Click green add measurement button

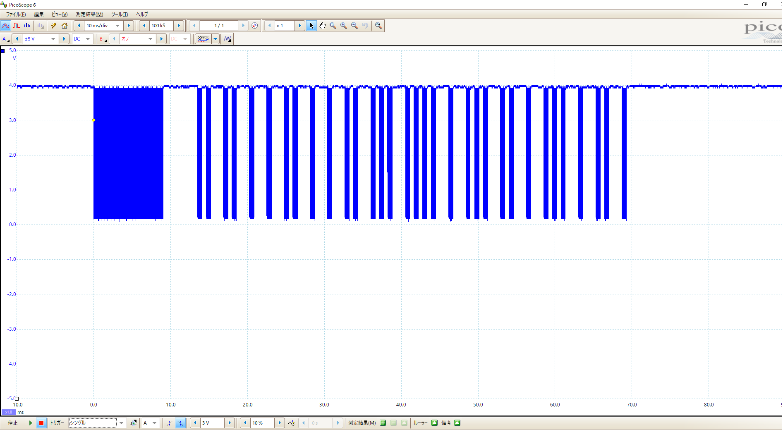(383, 423)
